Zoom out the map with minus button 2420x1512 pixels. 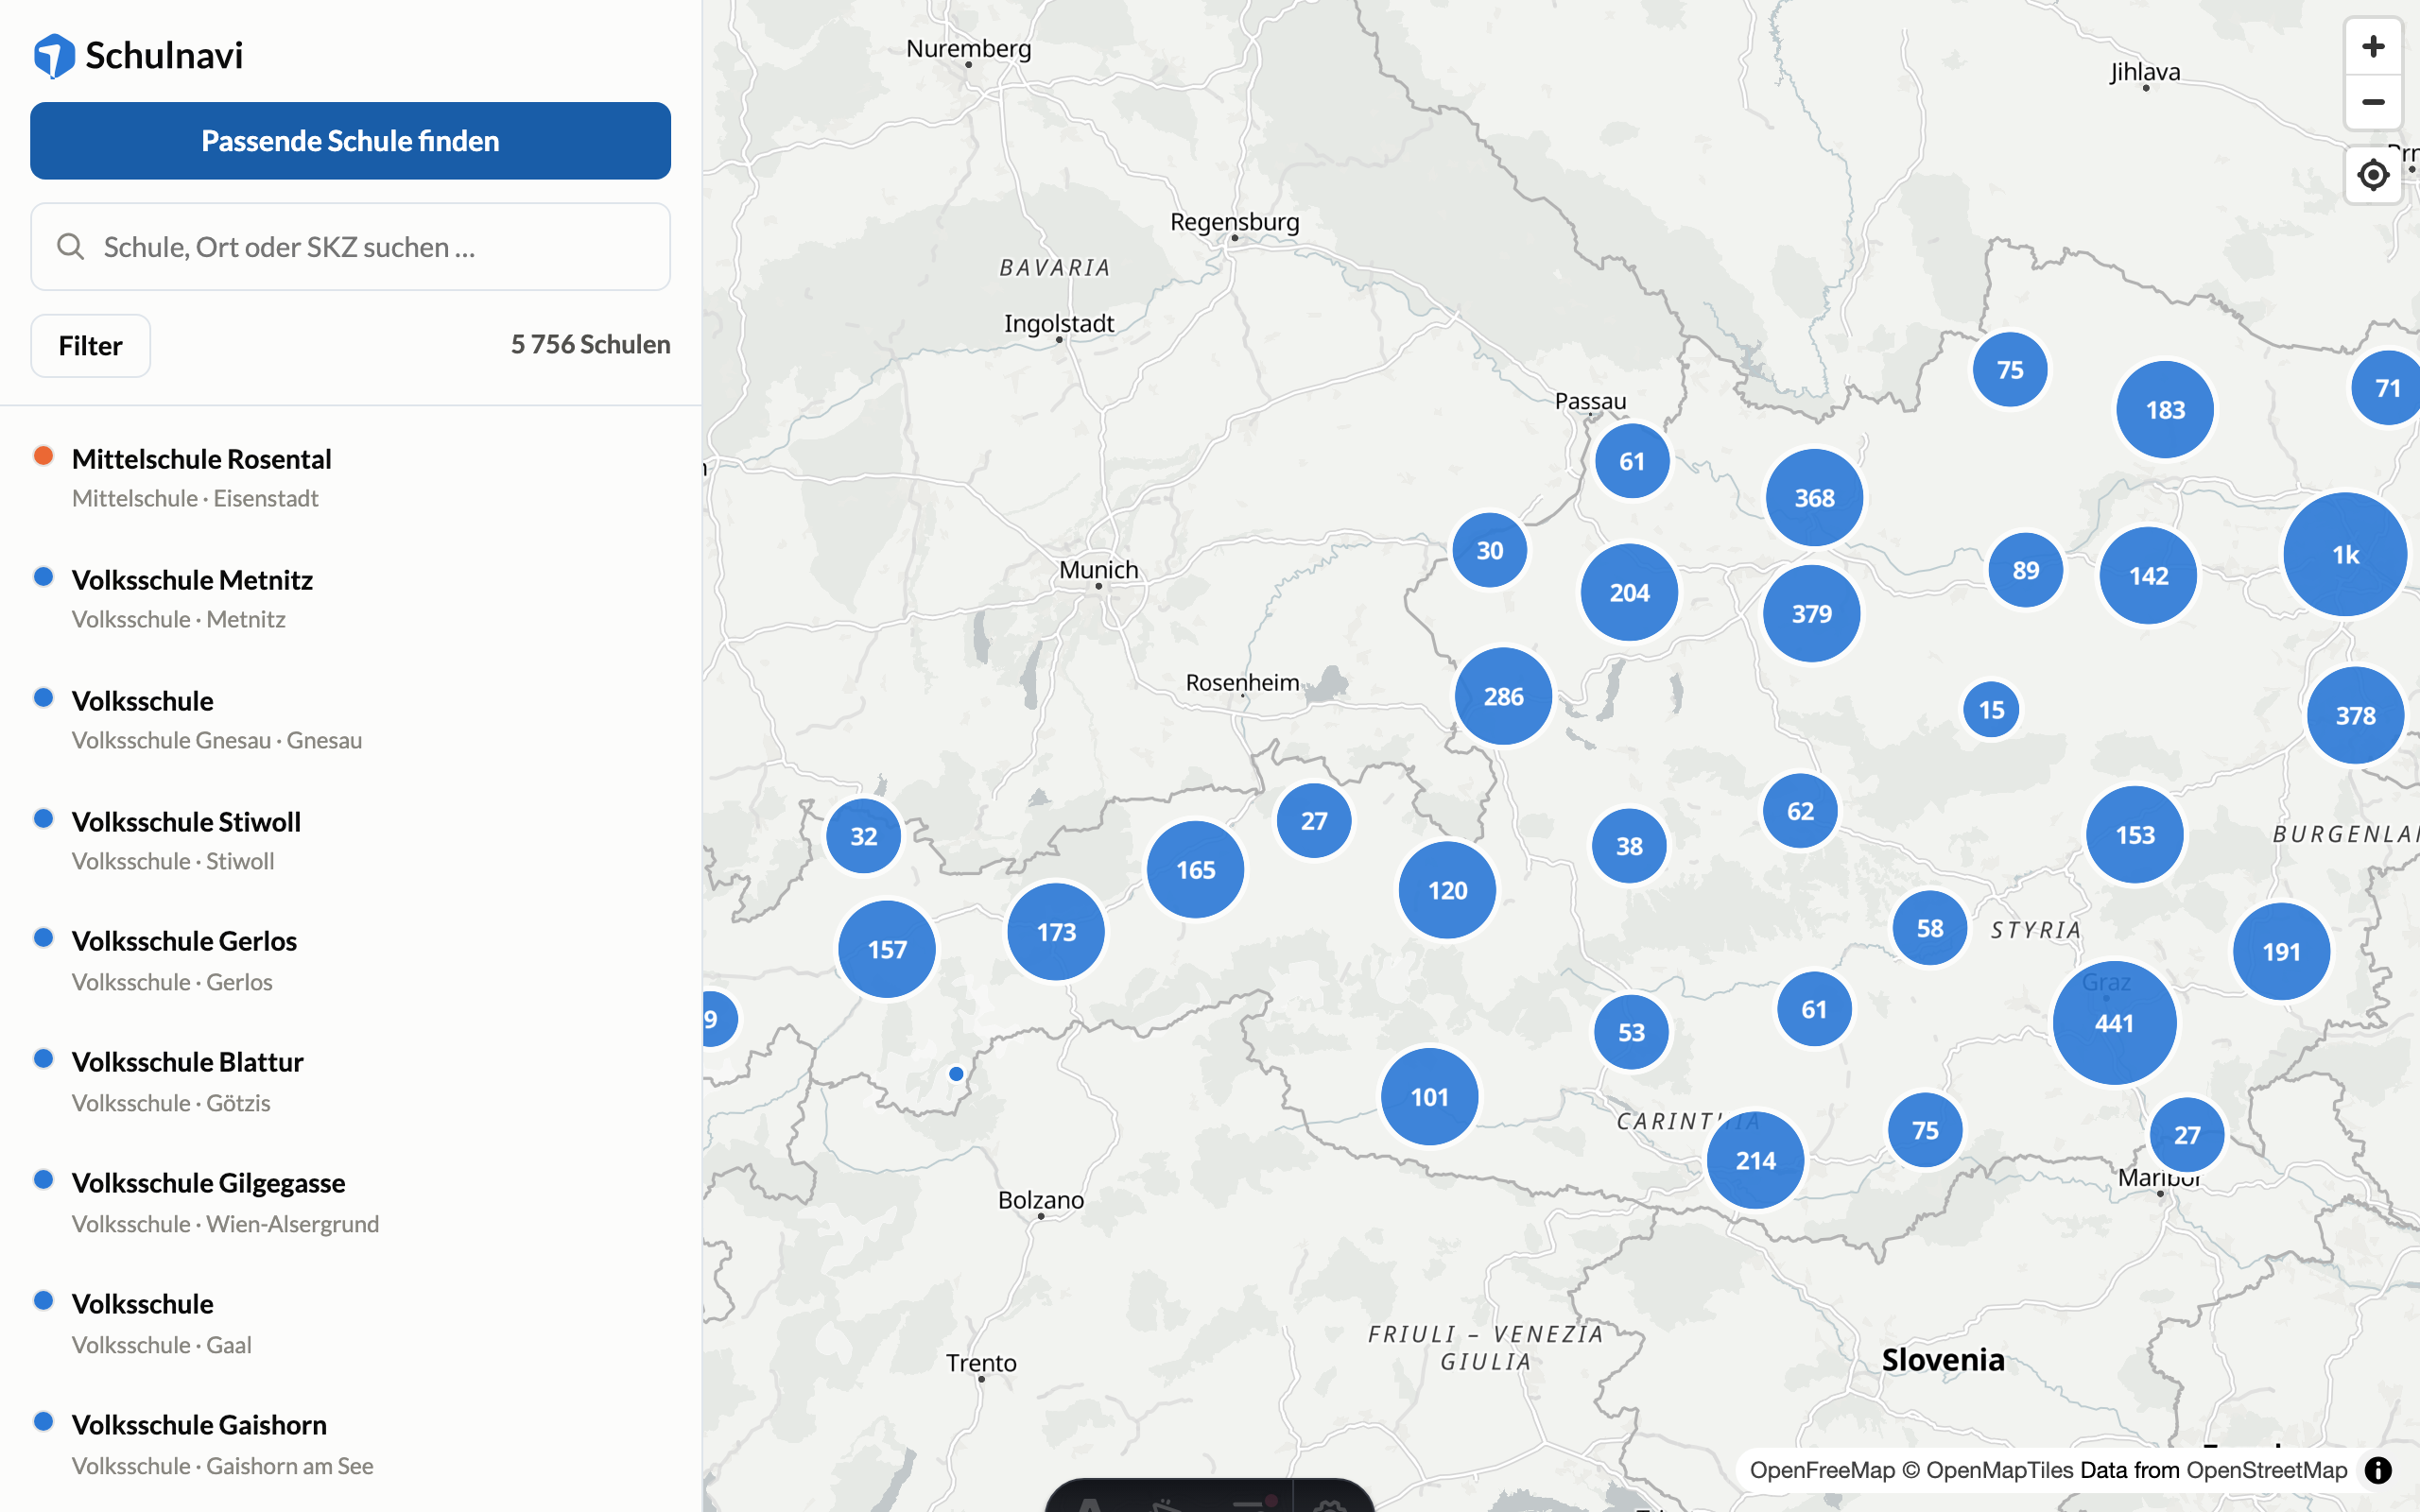(2372, 102)
